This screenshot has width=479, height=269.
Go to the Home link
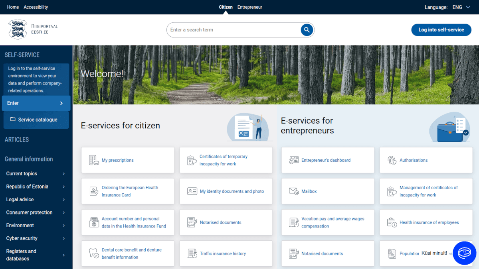tap(13, 7)
